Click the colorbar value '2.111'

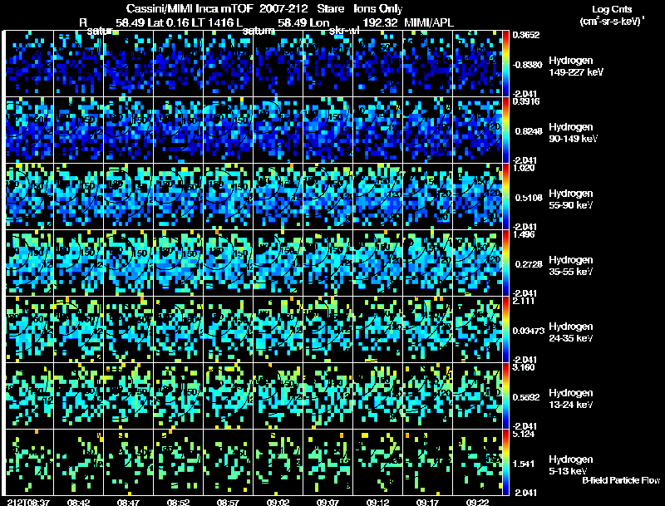pos(524,301)
